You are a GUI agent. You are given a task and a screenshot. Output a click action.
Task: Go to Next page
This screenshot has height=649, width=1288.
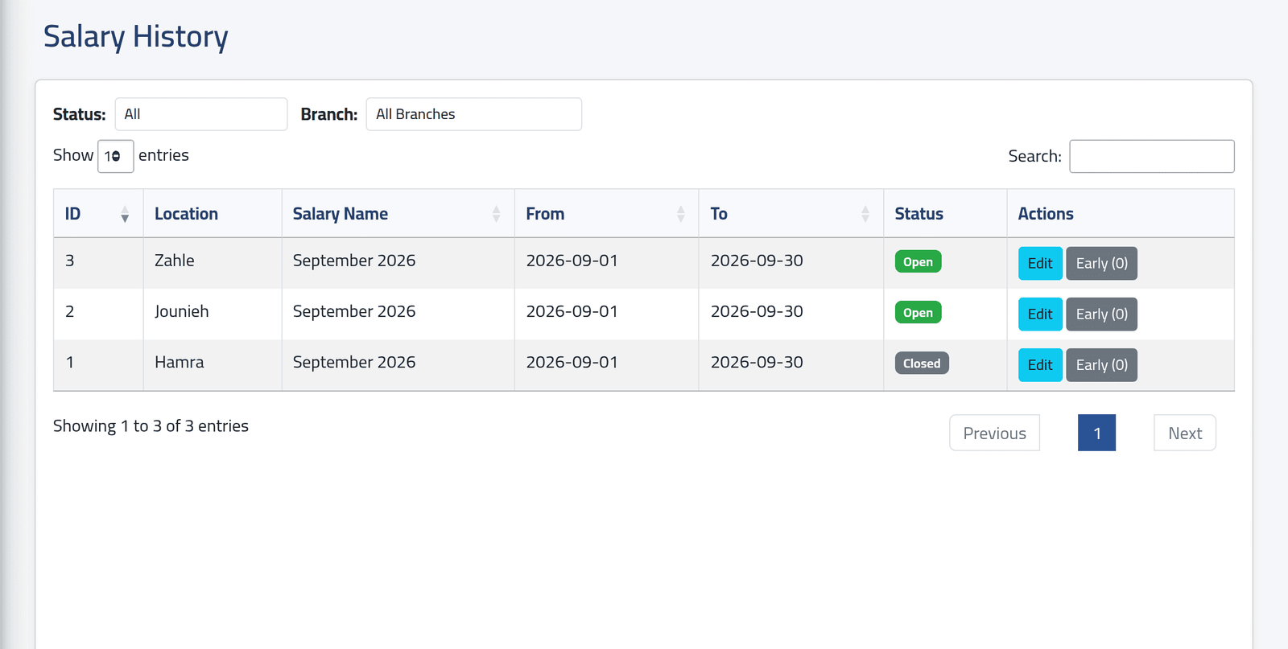[1185, 433]
